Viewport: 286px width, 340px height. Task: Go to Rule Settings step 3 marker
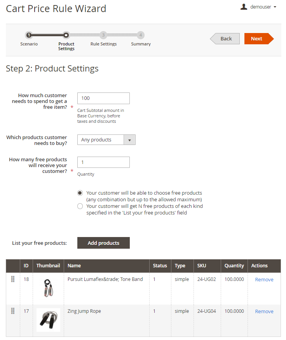click(103, 35)
